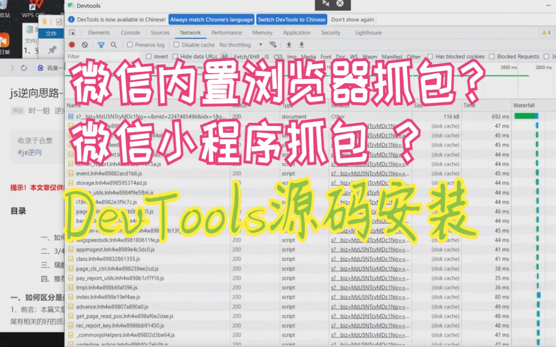The image size is (556, 347).
Task: Open the Security tab
Action: (331, 33)
